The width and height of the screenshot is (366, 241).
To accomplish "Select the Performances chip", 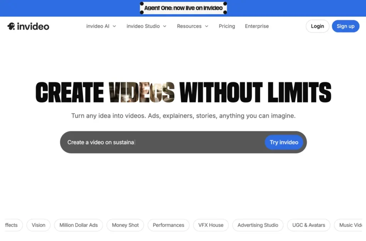I will point(168,225).
